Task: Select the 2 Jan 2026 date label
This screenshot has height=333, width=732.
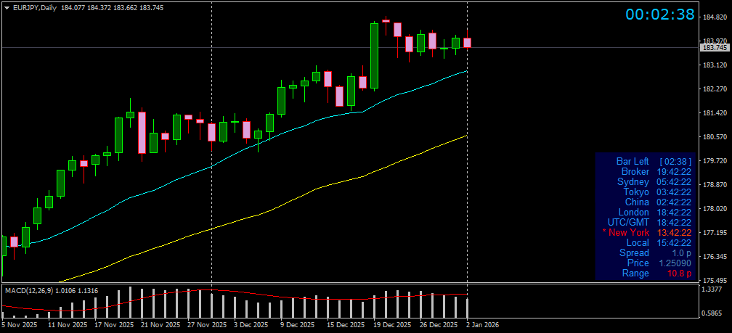Action: [483, 325]
